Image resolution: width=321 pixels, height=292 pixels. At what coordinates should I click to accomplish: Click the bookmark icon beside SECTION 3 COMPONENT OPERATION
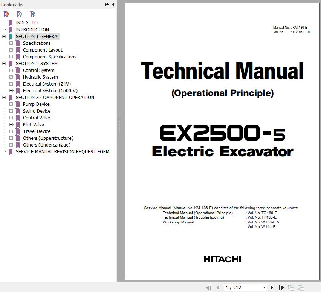pos(11,98)
